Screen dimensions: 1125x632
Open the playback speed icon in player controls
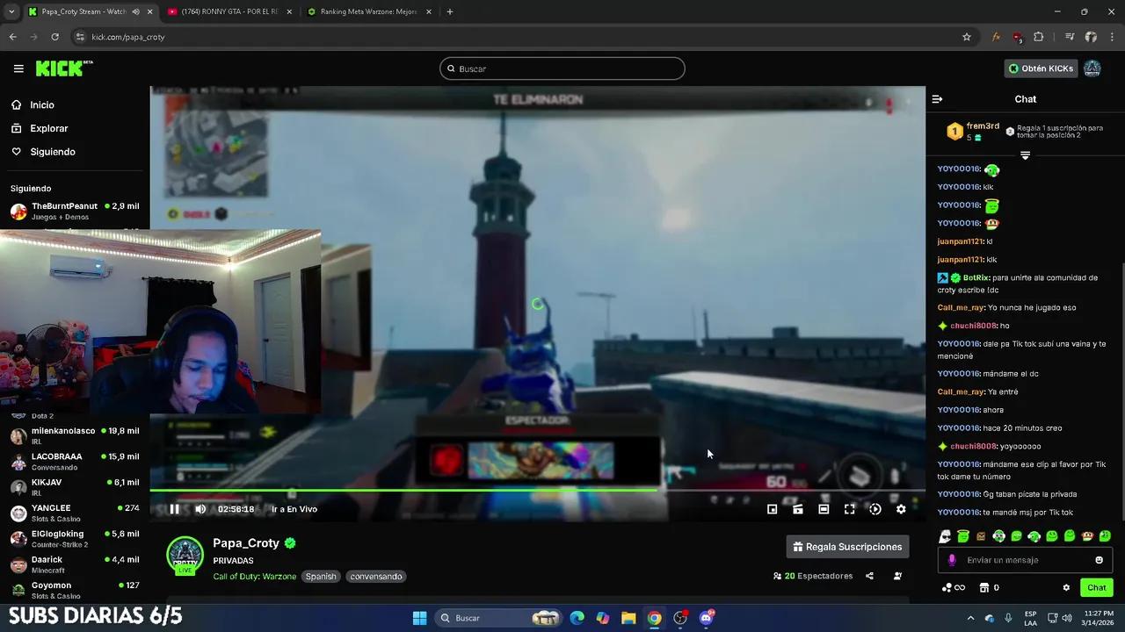[875, 509]
